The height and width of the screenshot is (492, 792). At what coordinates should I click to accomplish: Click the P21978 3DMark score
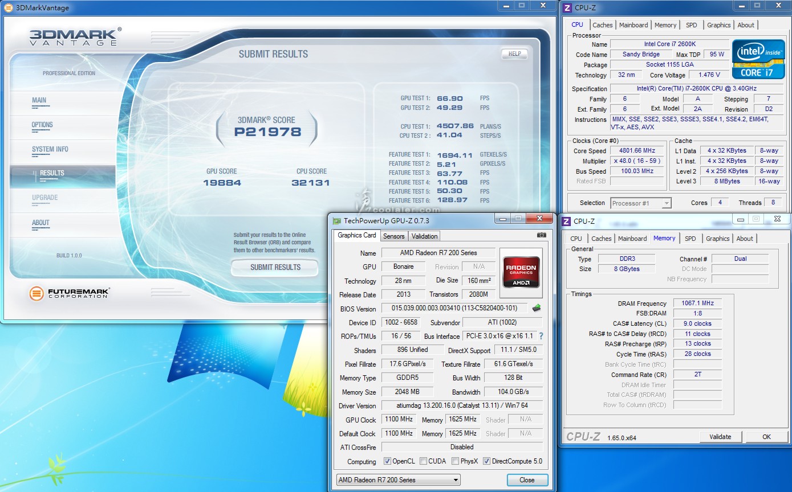[267, 132]
